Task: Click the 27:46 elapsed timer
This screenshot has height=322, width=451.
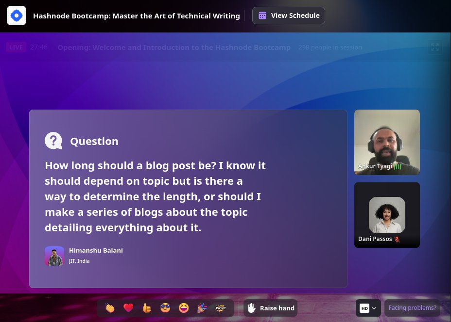Action: (39, 48)
